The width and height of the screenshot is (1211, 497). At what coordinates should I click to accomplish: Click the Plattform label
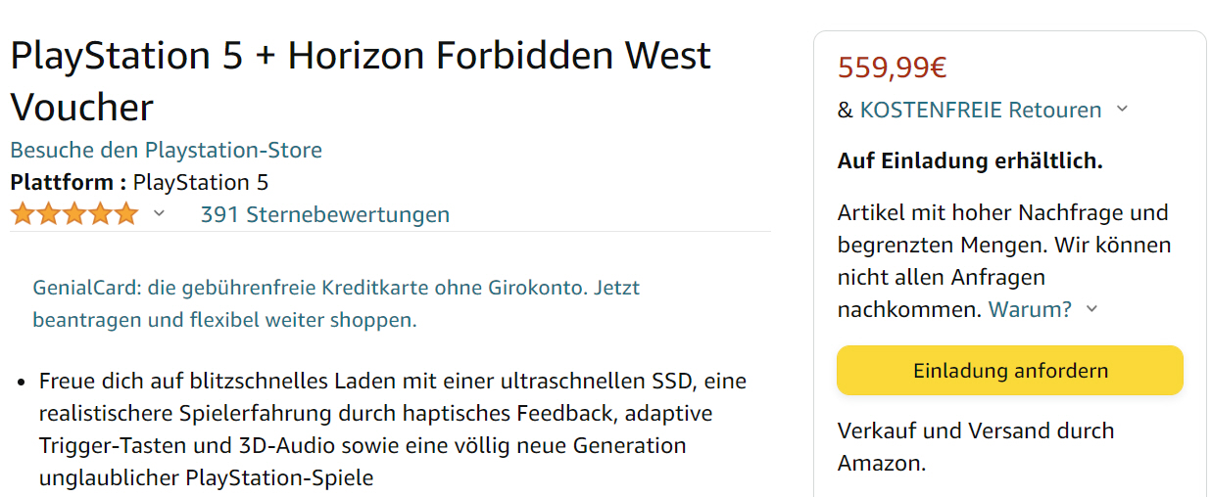[x=68, y=182]
